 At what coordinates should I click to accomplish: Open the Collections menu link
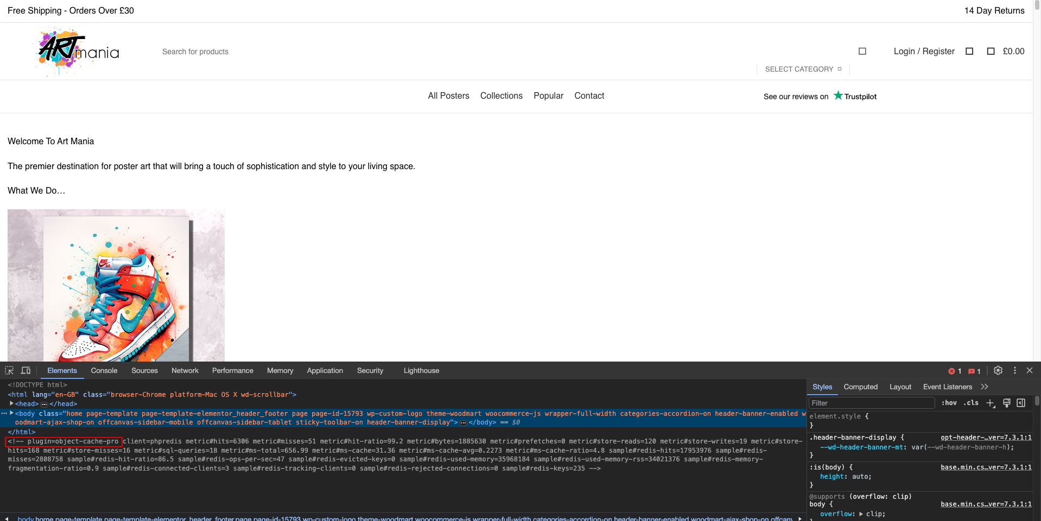(x=502, y=96)
